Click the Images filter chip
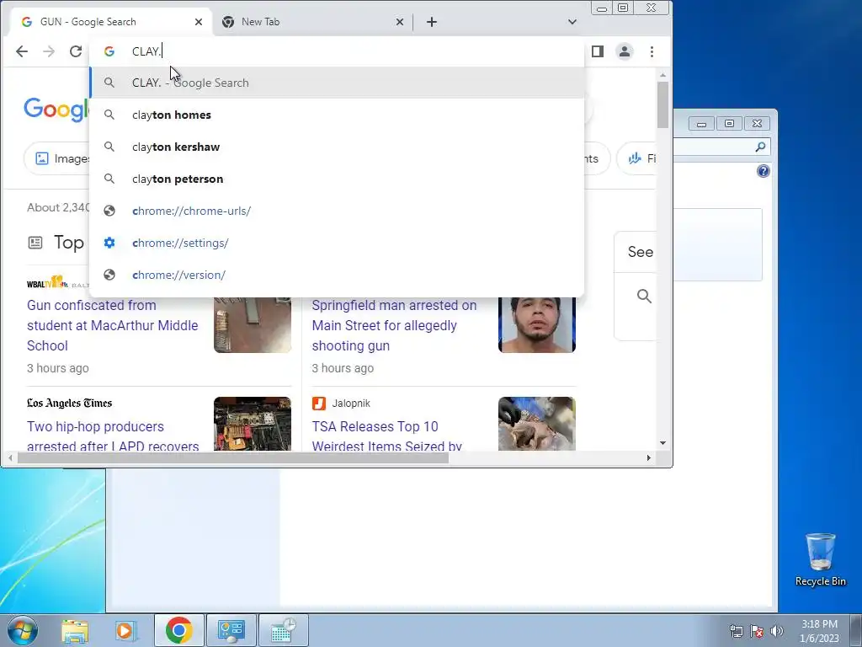Image resolution: width=862 pixels, height=647 pixels. pyautogui.click(x=58, y=158)
